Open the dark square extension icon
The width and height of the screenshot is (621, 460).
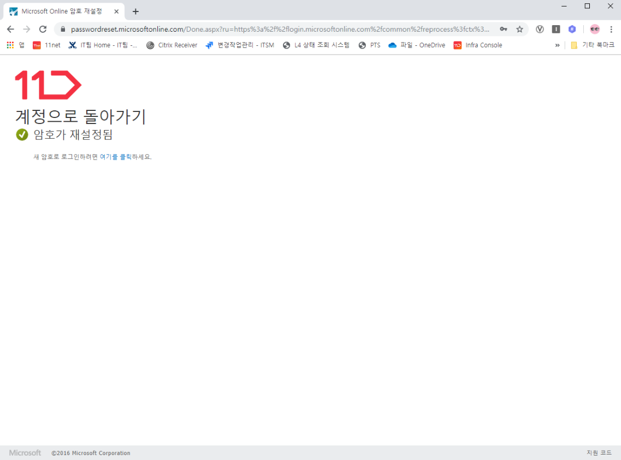(x=555, y=30)
